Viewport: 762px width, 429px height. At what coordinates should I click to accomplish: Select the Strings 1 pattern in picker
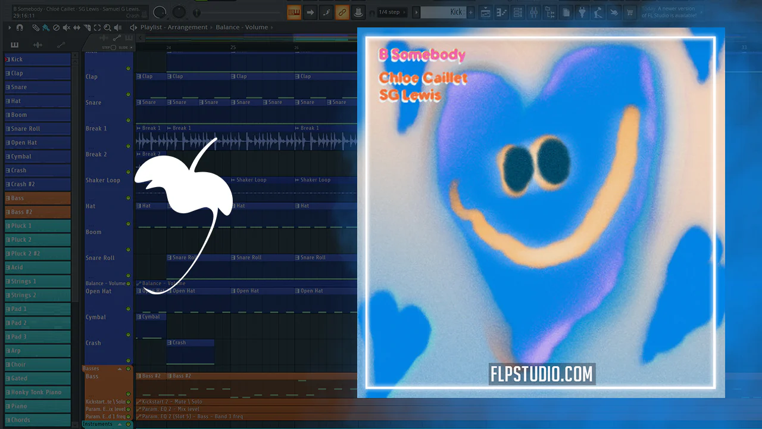coord(38,281)
